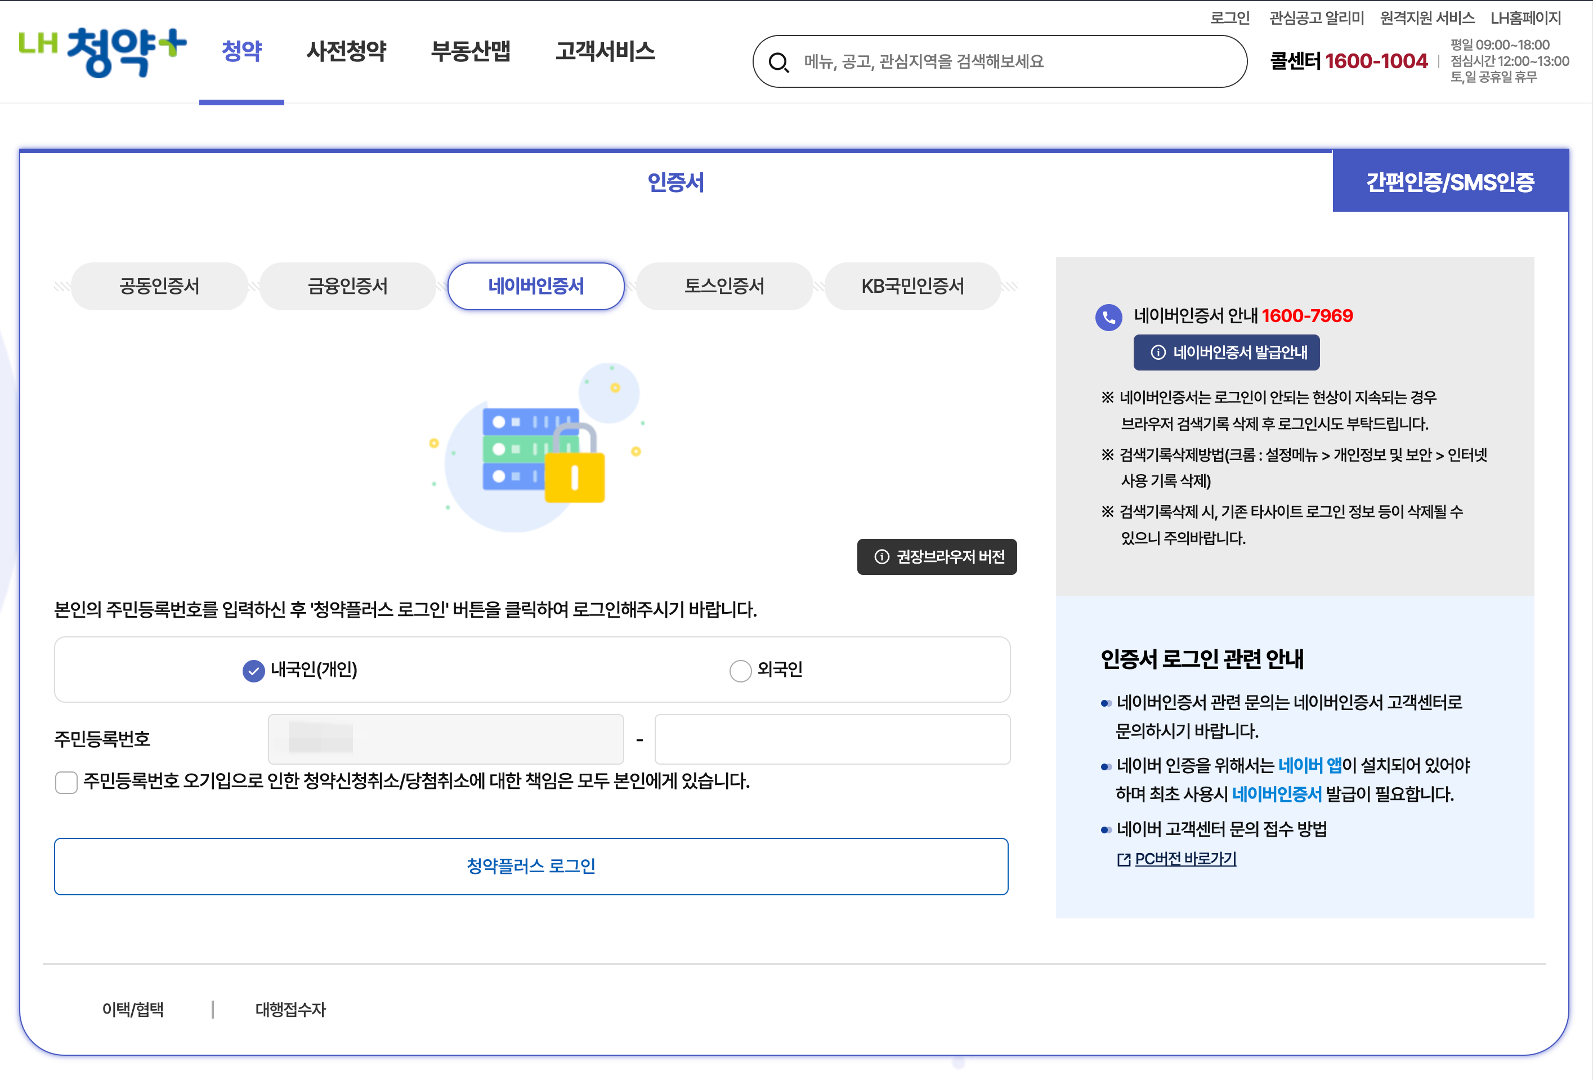This screenshot has height=1080, width=1593.
Task: Click the 로그인 link at top
Action: click(x=1230, y=18)
